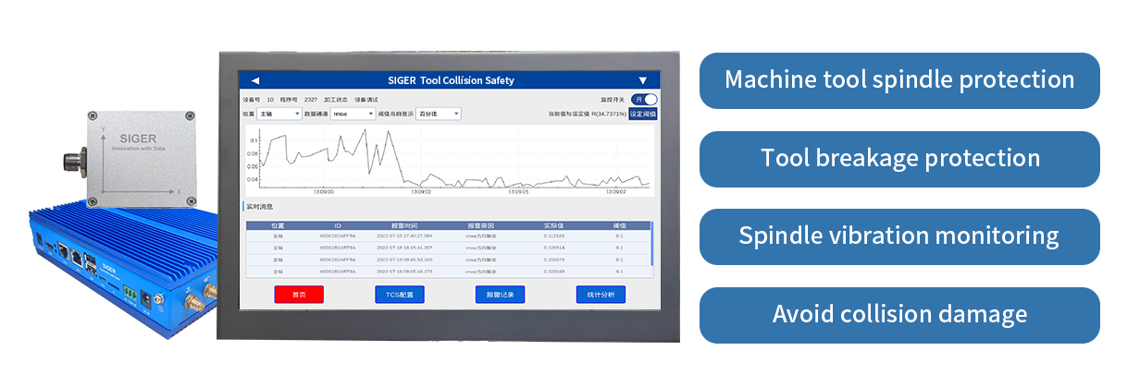
Task: Open the 阈值当前显示 dropdown showing 百分比
Action: pyautogui.click(x=438, y=114)
